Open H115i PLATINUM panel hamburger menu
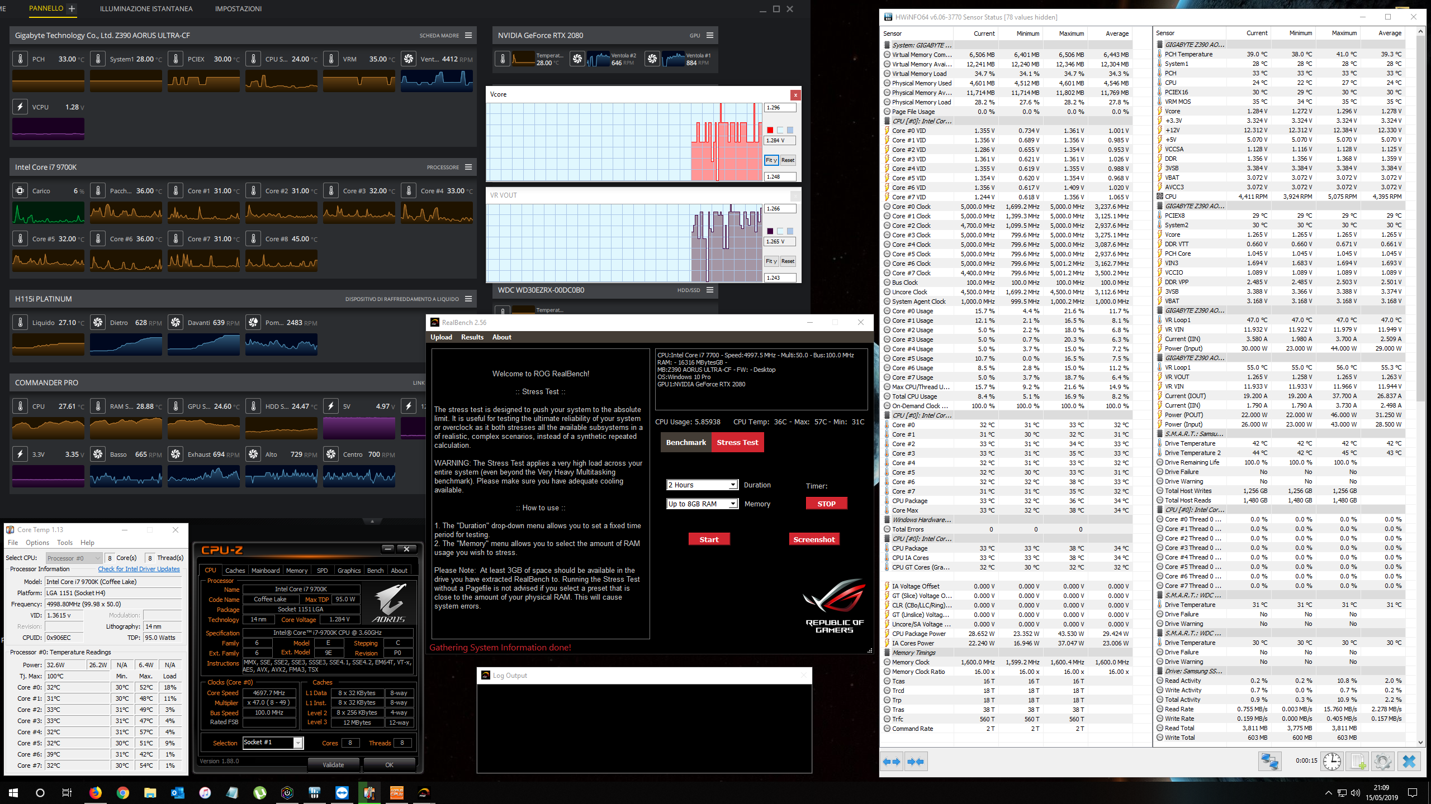 (468, 299)
